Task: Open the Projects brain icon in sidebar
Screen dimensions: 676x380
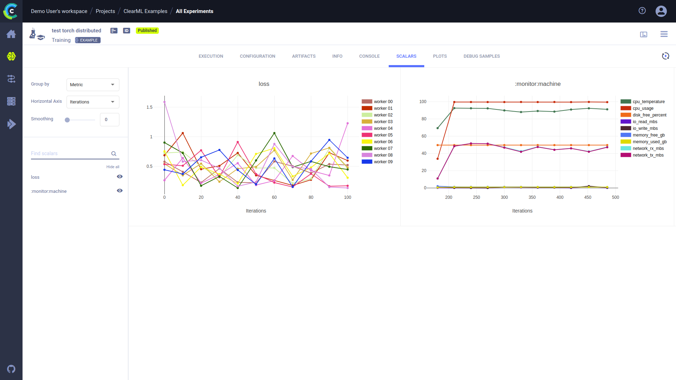Action: click(x=11, y=56)
